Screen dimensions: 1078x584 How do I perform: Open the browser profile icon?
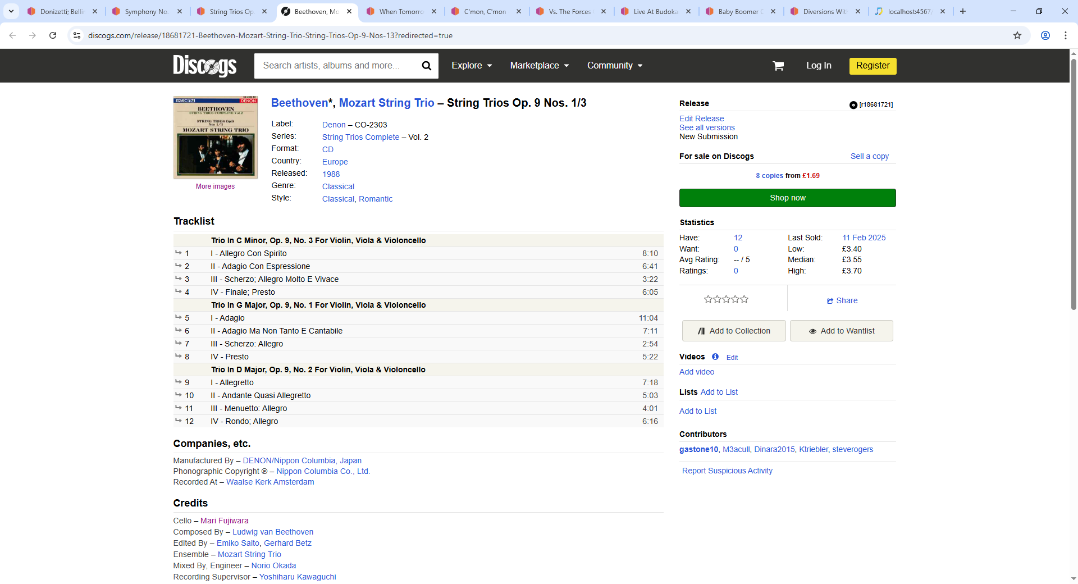1045,35
